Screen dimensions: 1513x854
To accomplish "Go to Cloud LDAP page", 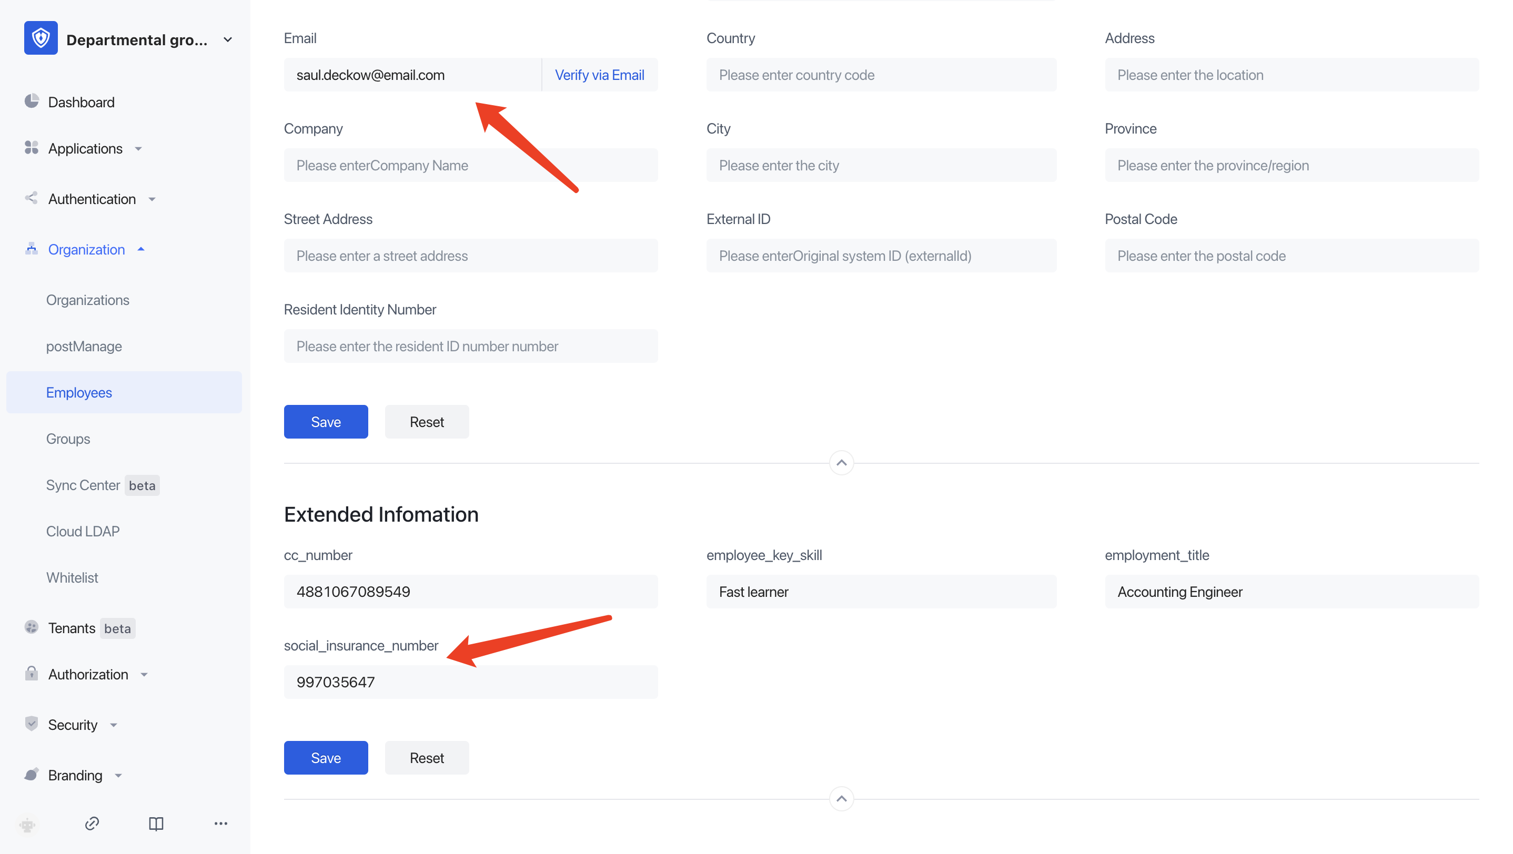I will coord(83,531).
